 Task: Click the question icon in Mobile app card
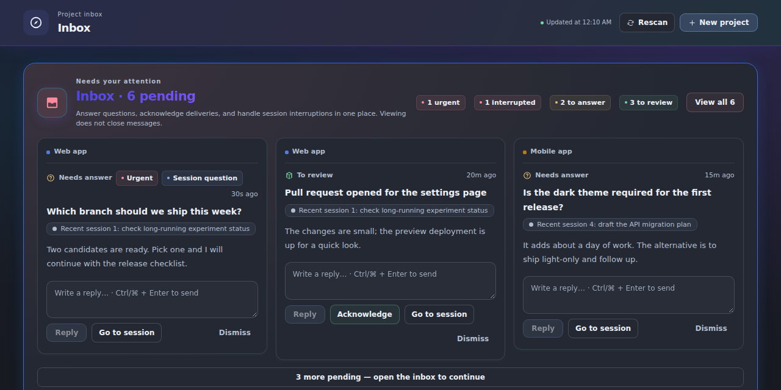coord(527,175)
